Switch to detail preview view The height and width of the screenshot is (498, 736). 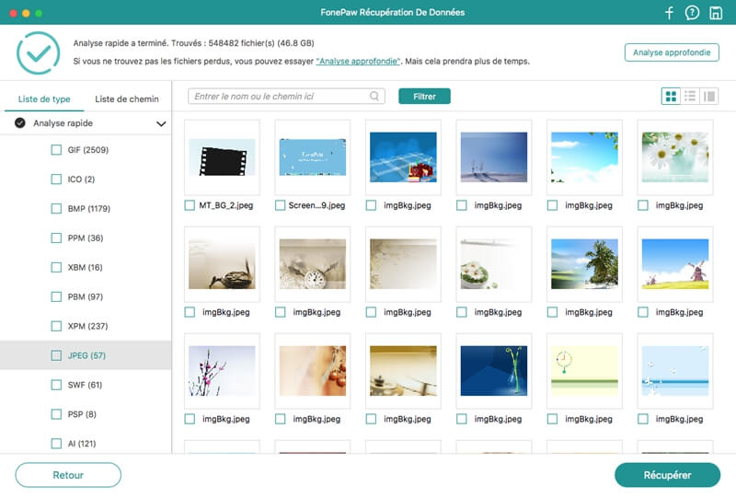pyautogui.click(x=709, y=97)
